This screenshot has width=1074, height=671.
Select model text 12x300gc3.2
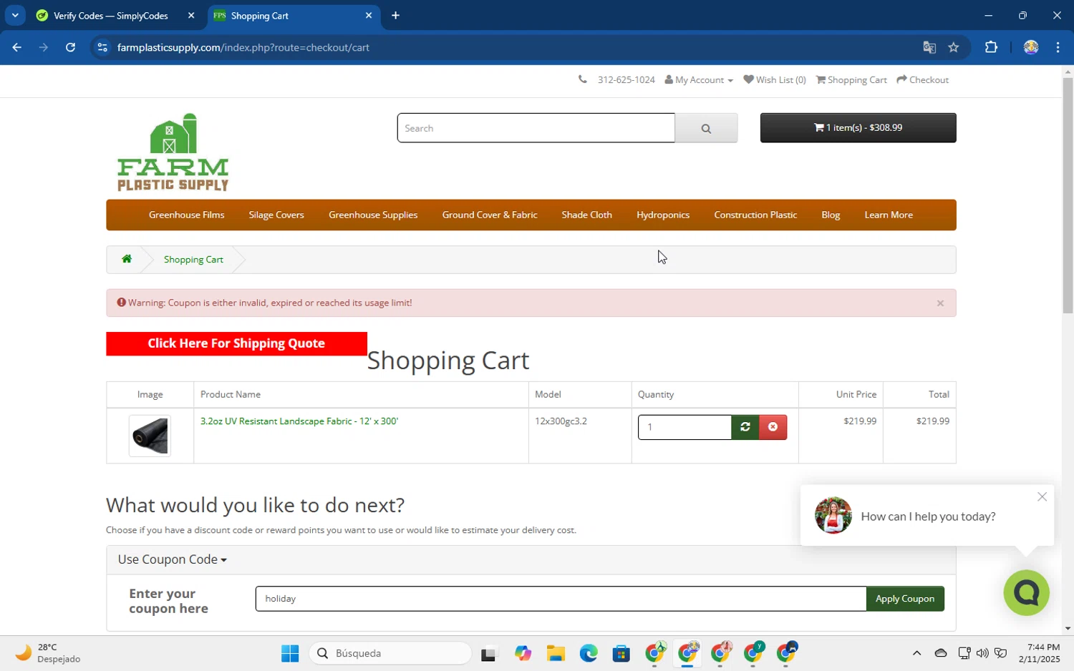click(561, 421)
